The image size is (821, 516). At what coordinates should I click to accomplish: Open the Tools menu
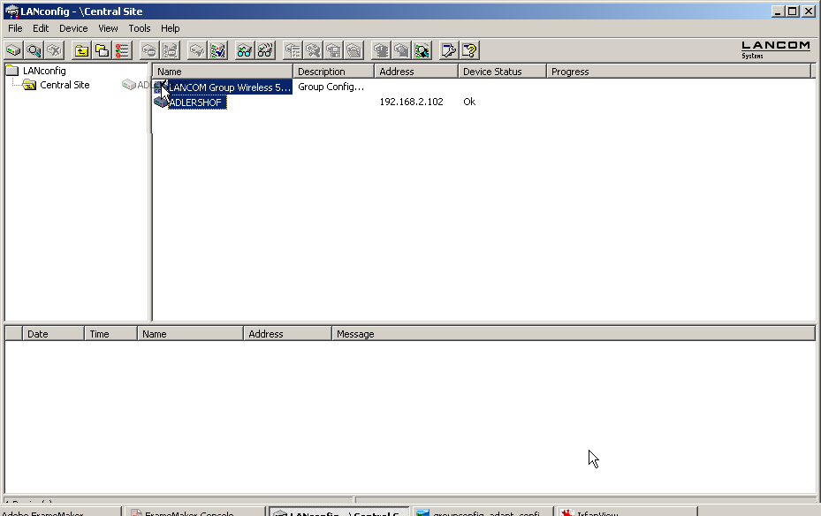[140, 28]
